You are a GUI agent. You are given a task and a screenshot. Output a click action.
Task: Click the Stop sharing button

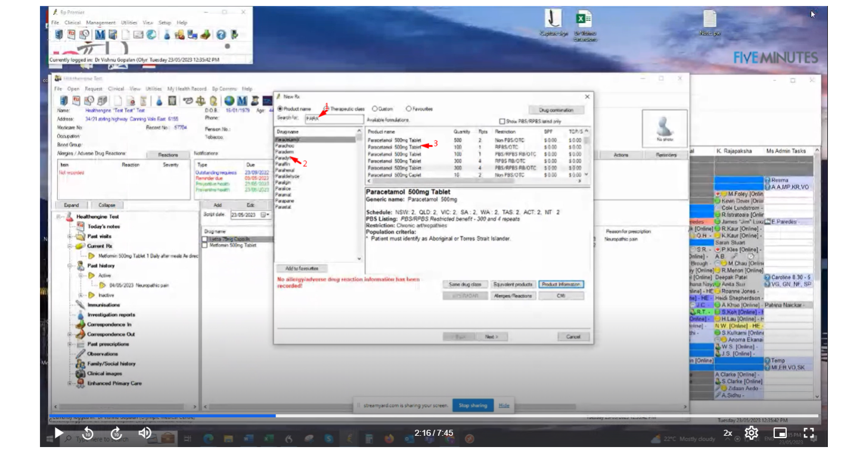coord(472,405)
